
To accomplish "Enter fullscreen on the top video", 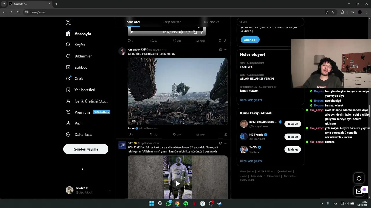I will [x=202, y=32].
